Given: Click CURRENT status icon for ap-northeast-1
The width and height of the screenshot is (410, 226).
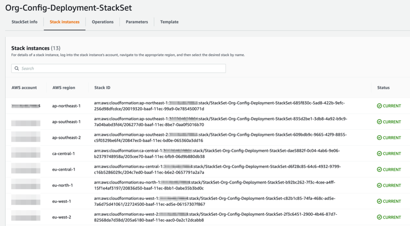Looking at the screenshot, I should pos(379,106).
